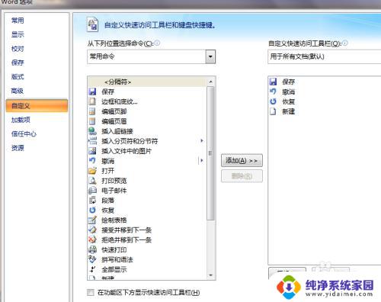
Task: Click the Insert Picture from File icon
Action: pyautogui.click(x=92, y=151)
